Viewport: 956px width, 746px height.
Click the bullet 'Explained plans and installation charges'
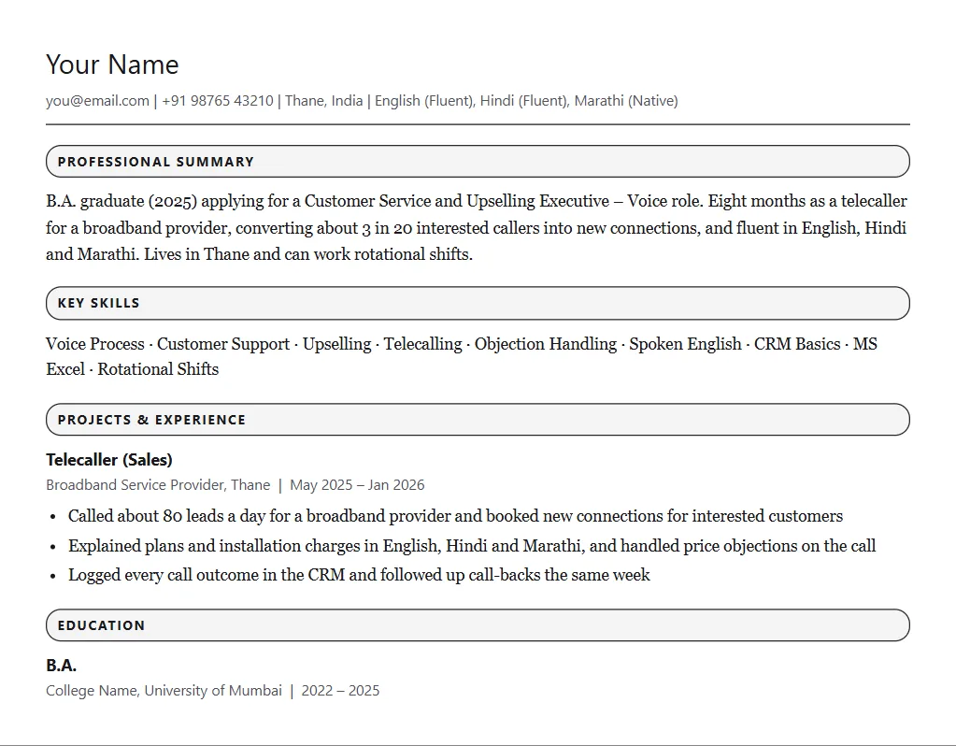point(472,546)
